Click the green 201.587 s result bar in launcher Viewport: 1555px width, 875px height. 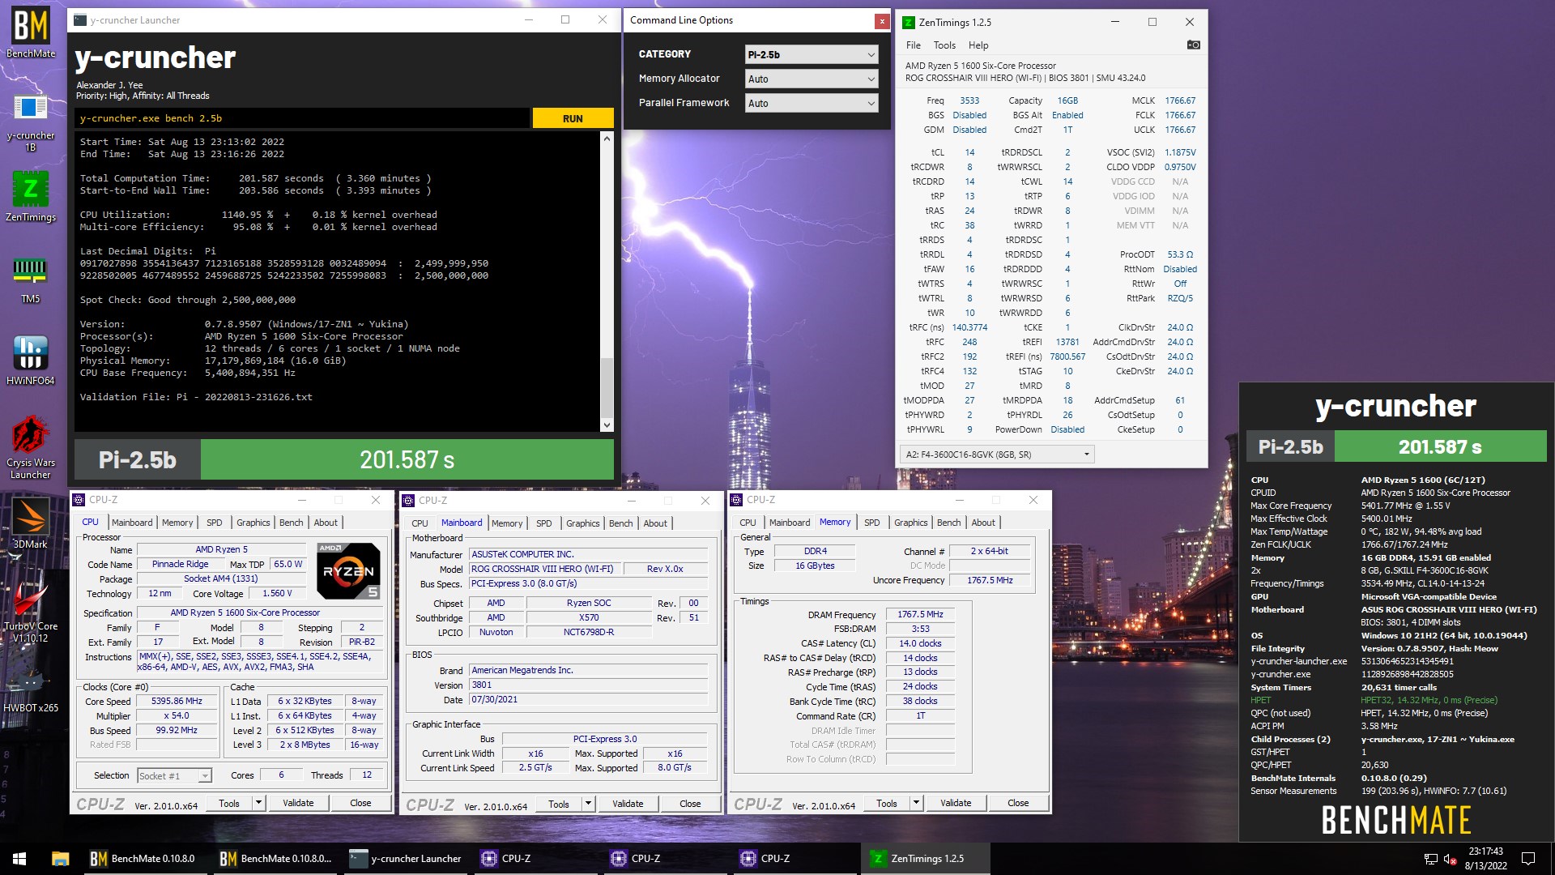407,460
